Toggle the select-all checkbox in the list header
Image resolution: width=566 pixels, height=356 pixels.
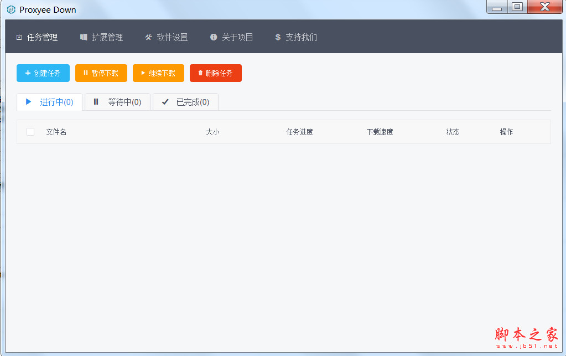pyautogui.click(x=30, y=132)
